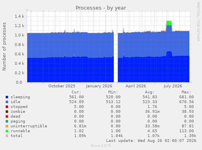
Task: Click the 'total' legend label
Action: 17,136
